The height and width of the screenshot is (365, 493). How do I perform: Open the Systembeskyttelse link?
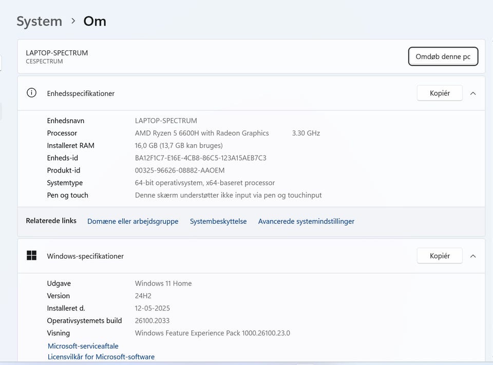pos(218,221)
